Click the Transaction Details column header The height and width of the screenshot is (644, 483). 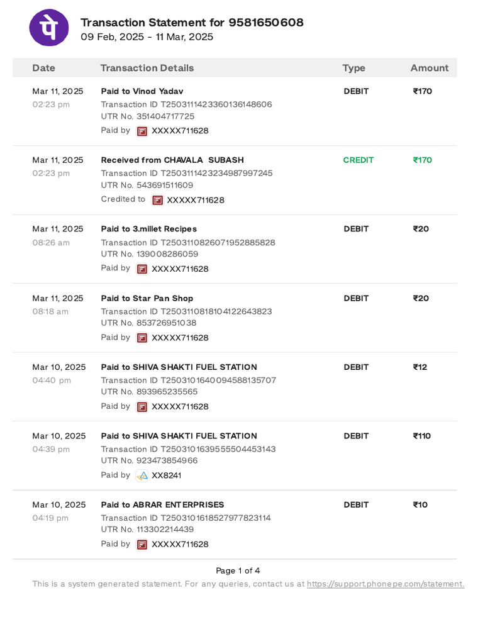(x=147, y=68)
